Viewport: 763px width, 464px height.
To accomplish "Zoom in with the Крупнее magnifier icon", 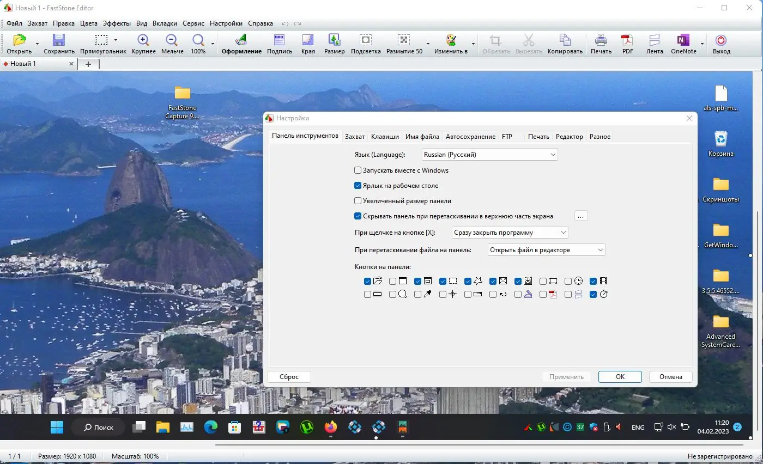I will point(143,41).
